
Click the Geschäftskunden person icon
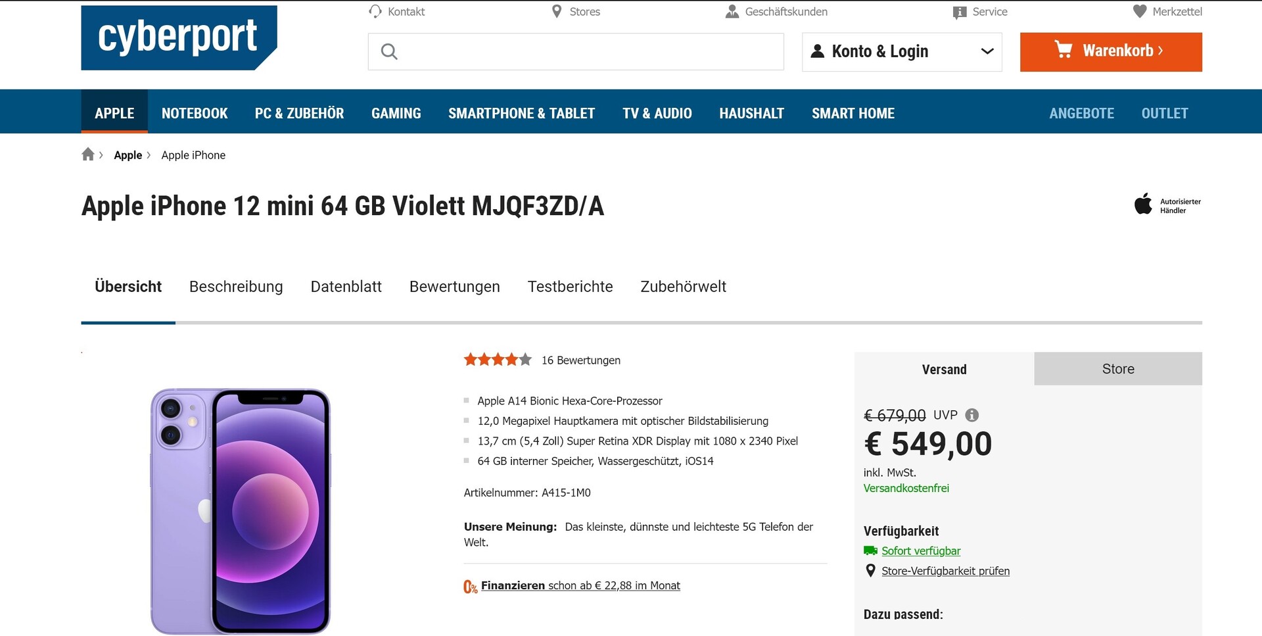(732, 11)
